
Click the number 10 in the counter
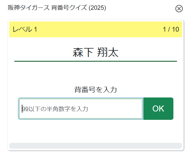175,30
